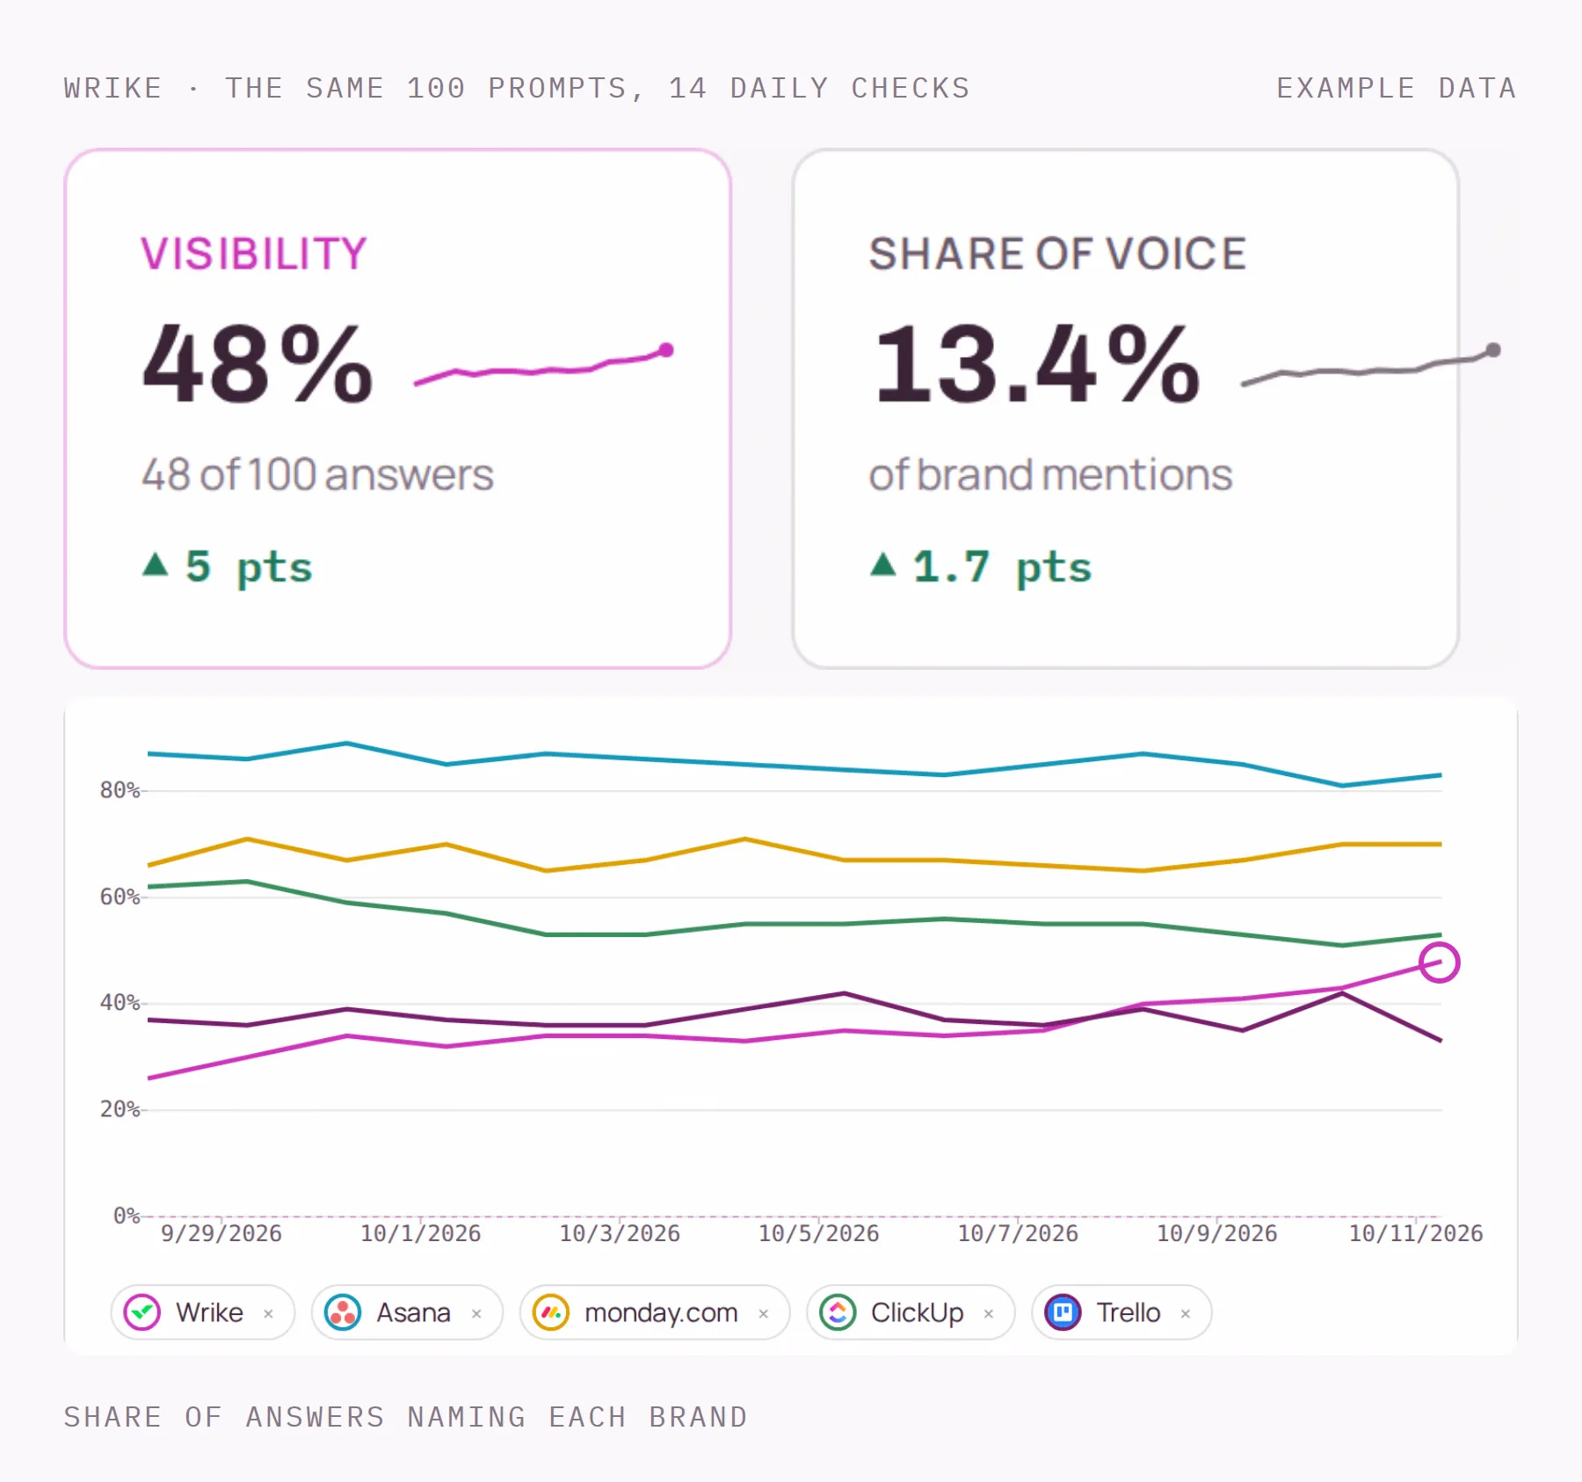1582x1482 pixels.
Task: Click the ClickUp brand logo icon
Action: tap(838, 1312)
